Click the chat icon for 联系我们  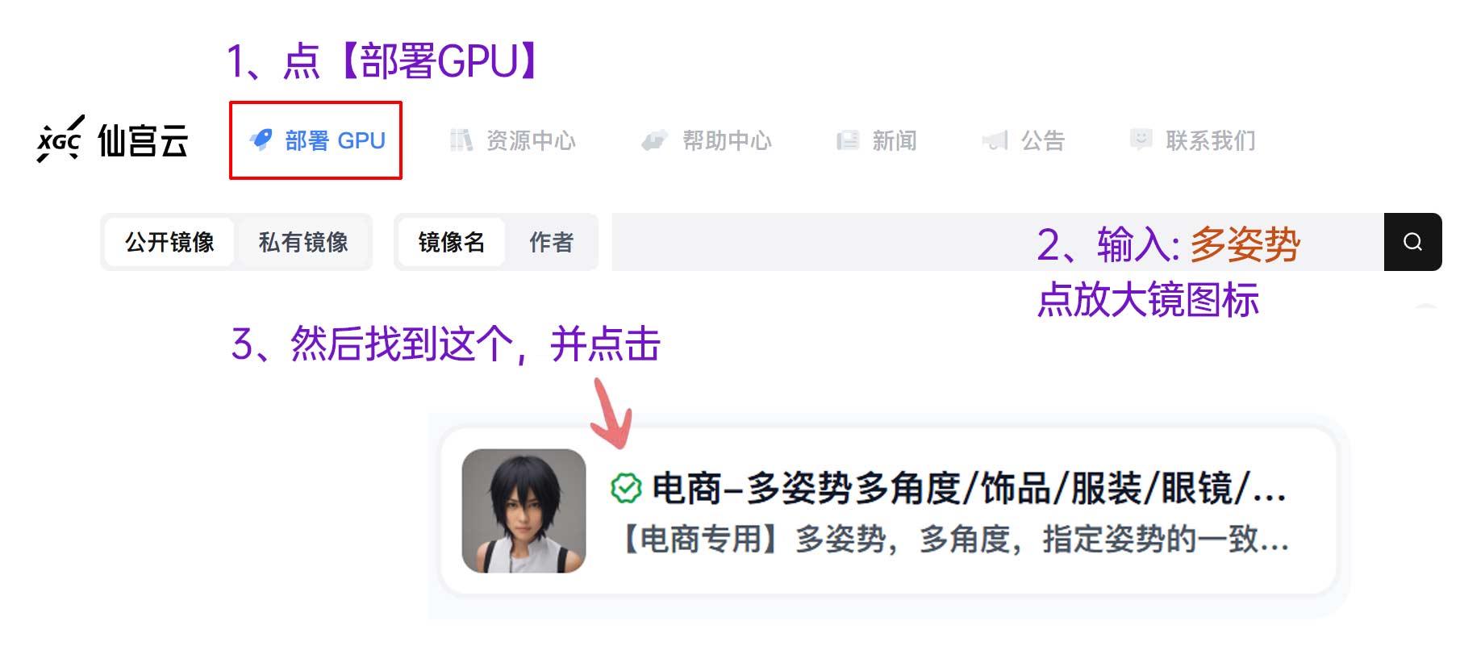1141,140
